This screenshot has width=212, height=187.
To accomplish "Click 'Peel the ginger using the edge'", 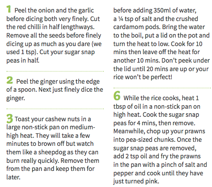I will click(x=58, y=82).
